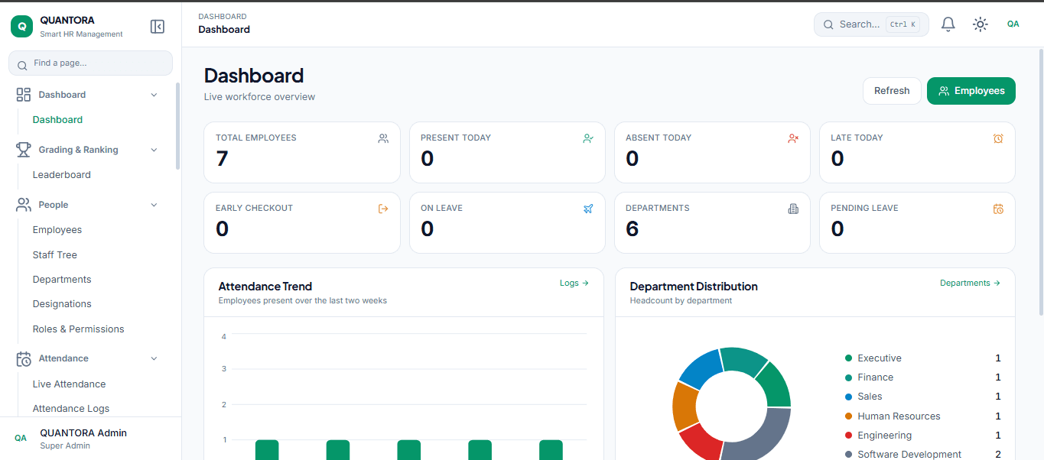Screen dimensions: 1044x460
Task: Toggle light/dark theme with the sun icon
Action: point(981,24)
